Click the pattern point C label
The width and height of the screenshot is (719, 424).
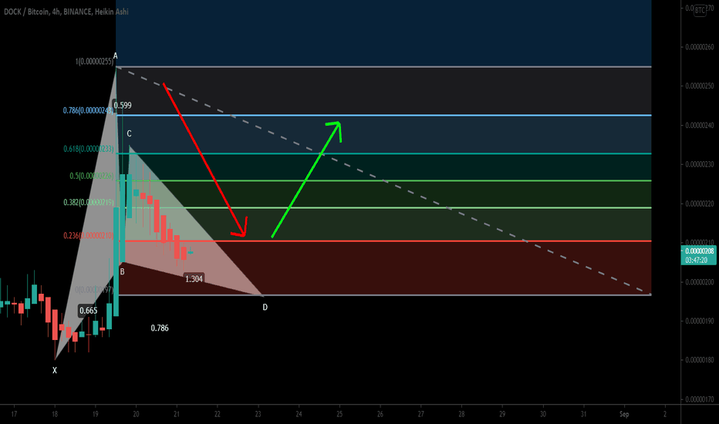[x=130, y=134]
